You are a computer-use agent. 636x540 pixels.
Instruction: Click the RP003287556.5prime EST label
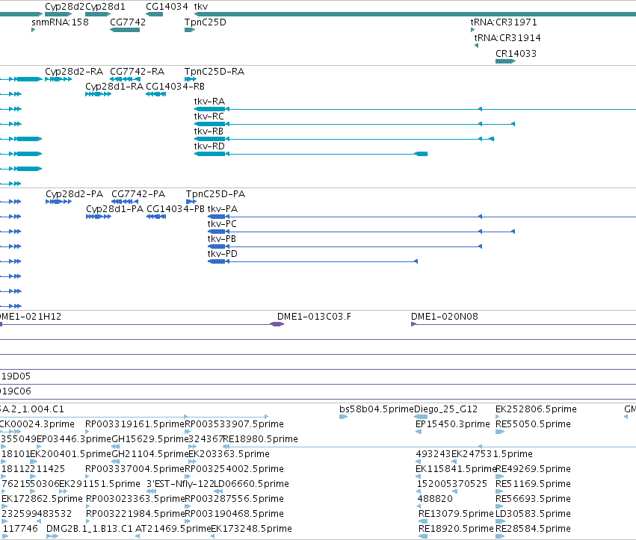(x=235, y=499)
